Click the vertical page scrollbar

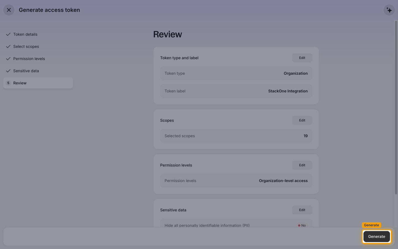click(396, 108)
